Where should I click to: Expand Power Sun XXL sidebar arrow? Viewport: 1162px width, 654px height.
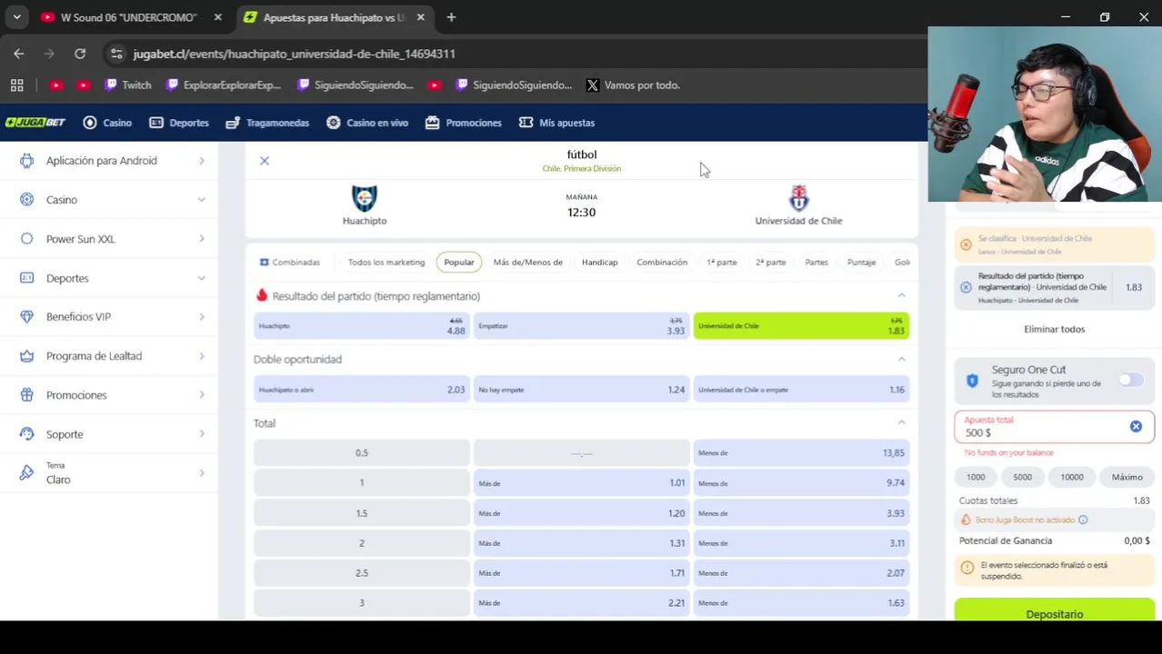201,239
